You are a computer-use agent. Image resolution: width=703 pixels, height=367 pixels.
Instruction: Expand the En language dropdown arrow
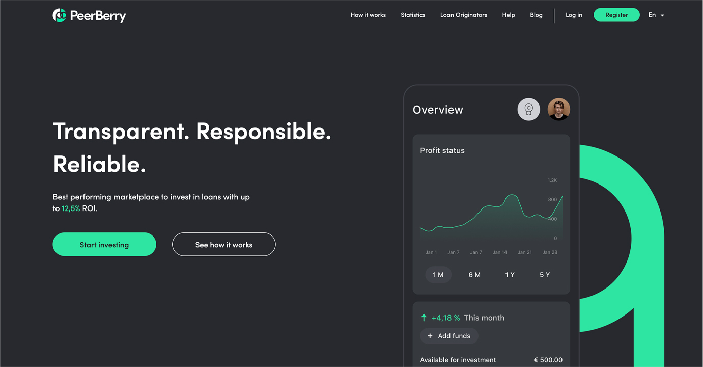(x=662, y=15)
